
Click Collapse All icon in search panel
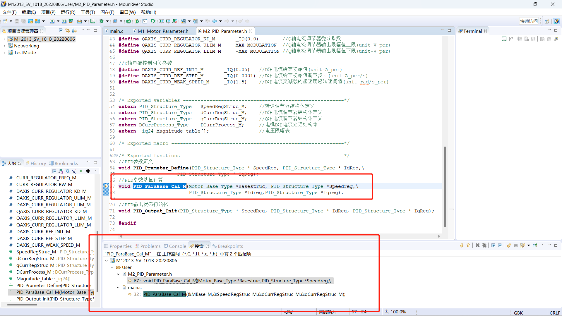500,245
